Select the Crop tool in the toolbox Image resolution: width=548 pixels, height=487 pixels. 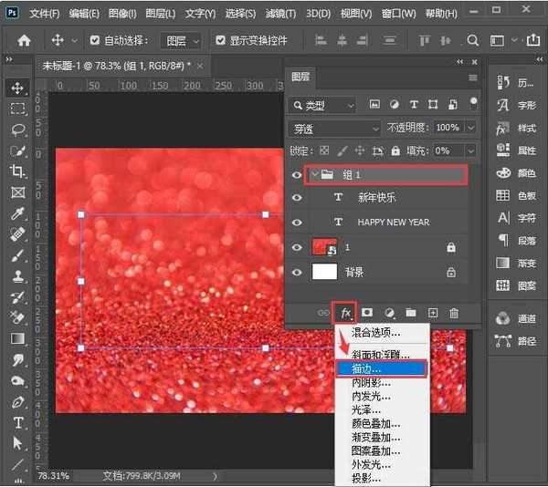(17, 171)
